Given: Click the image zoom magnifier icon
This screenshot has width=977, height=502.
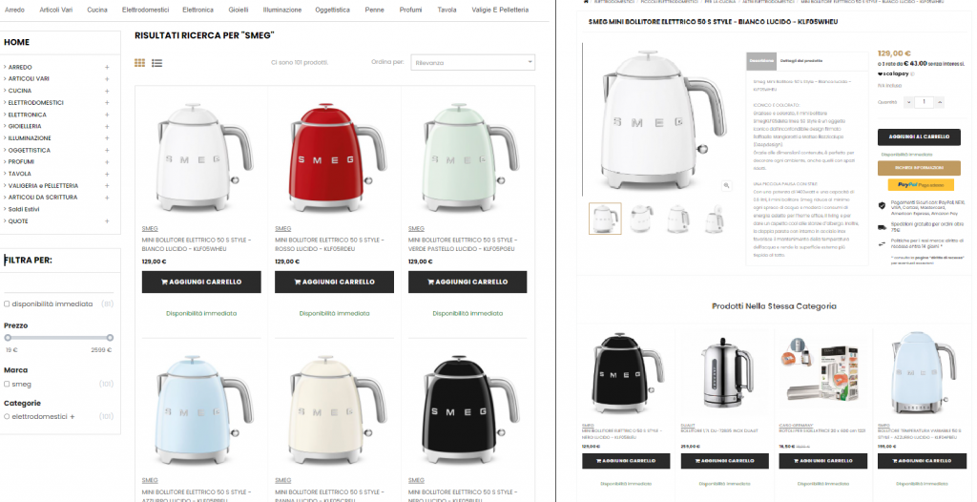Looking at the screenshot, I should click(x=726, y=185).
